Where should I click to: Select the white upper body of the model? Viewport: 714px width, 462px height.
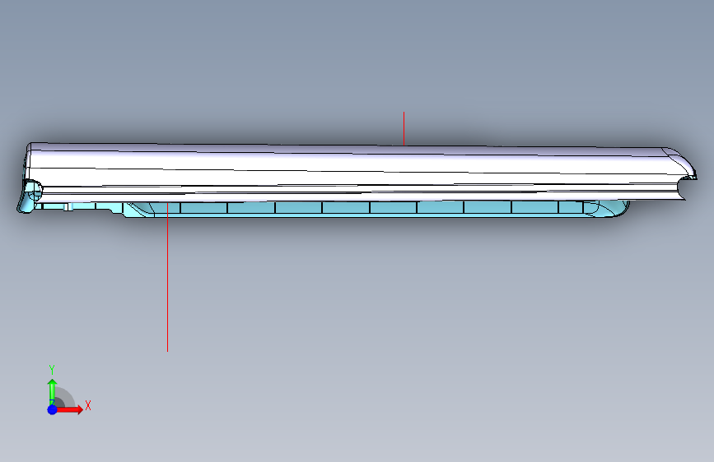click(360, 172)
